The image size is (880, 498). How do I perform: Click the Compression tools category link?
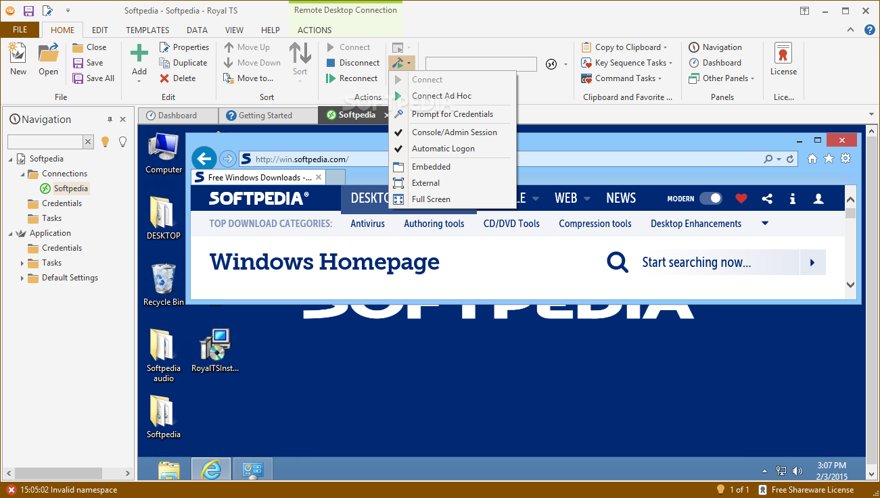click(x=595, y=224)
